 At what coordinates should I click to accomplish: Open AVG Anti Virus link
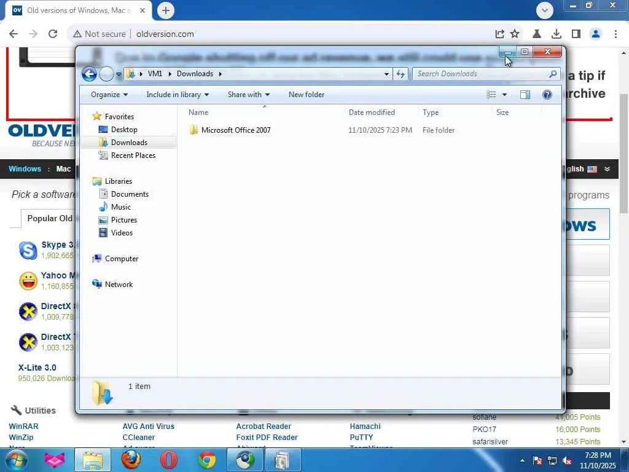pos(149,427)
